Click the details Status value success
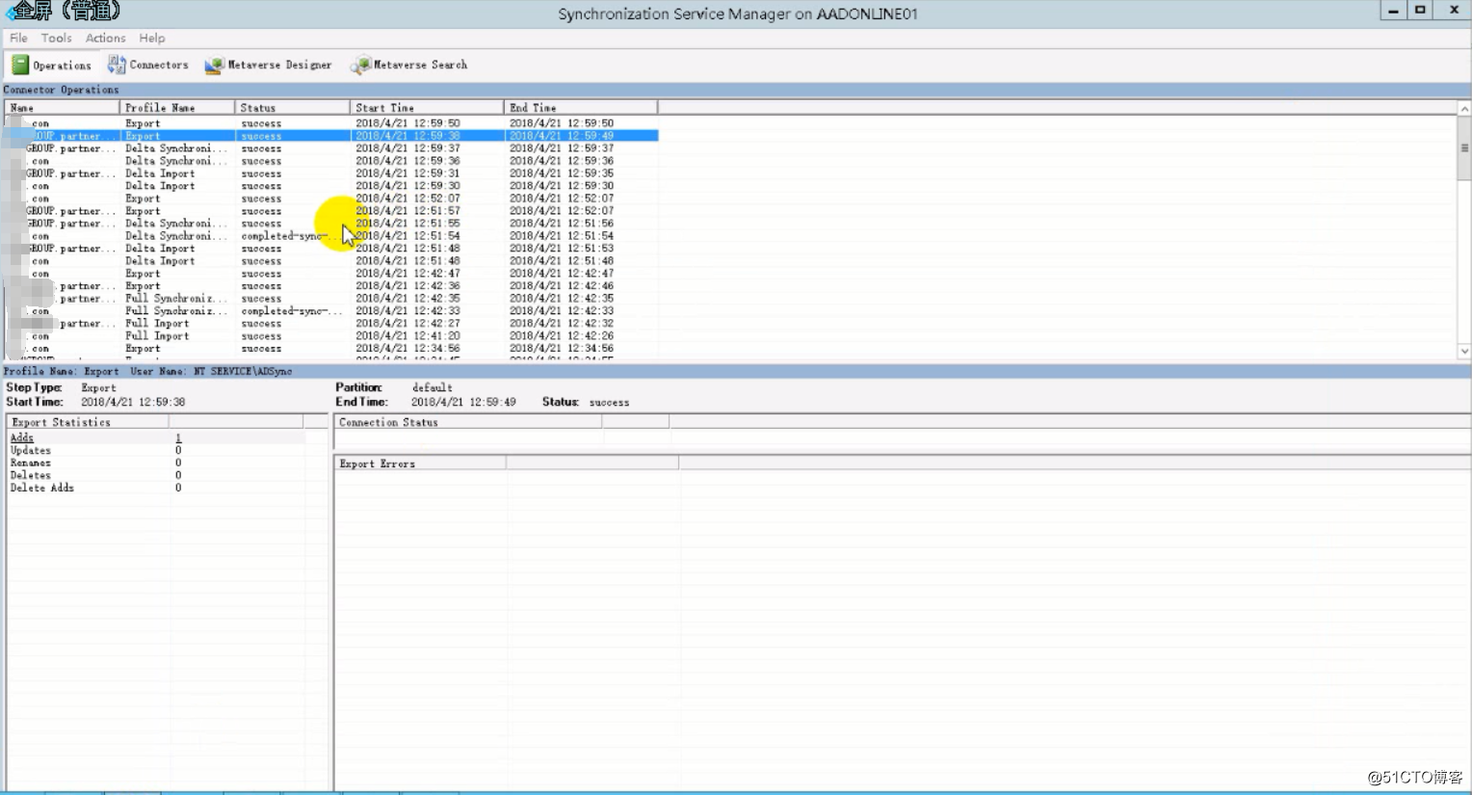 tap(609, 402)
